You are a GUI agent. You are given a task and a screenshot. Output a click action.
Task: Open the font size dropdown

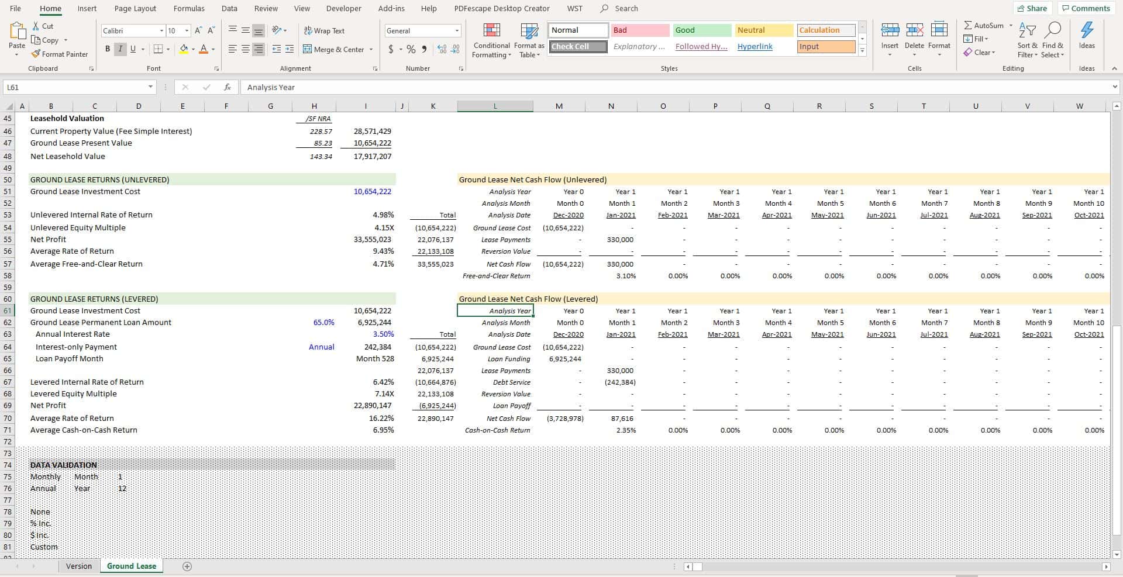pyautogui.click(x=187, y=30)
